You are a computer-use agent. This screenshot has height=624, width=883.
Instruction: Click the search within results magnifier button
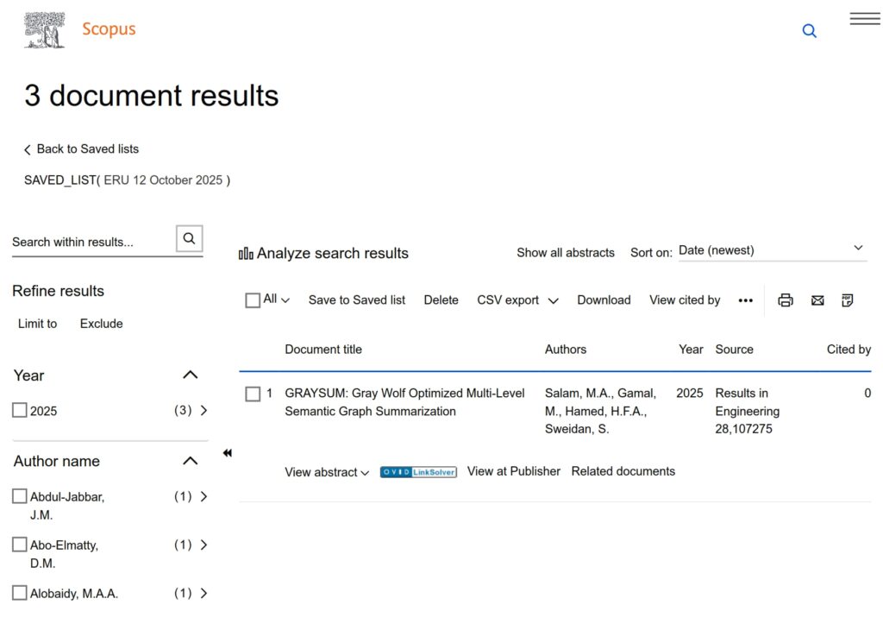pyautogui.click(x=190, y=239)
